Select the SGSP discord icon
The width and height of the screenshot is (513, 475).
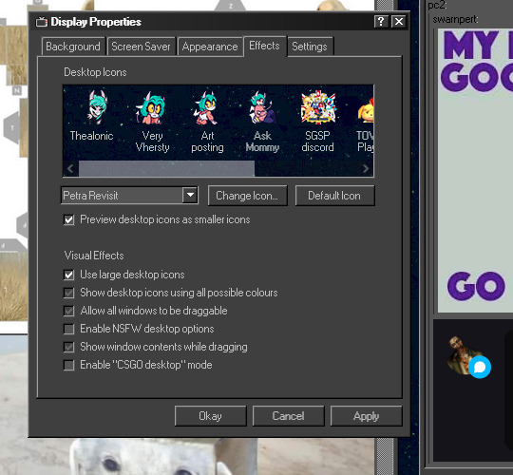coord(317,122)
